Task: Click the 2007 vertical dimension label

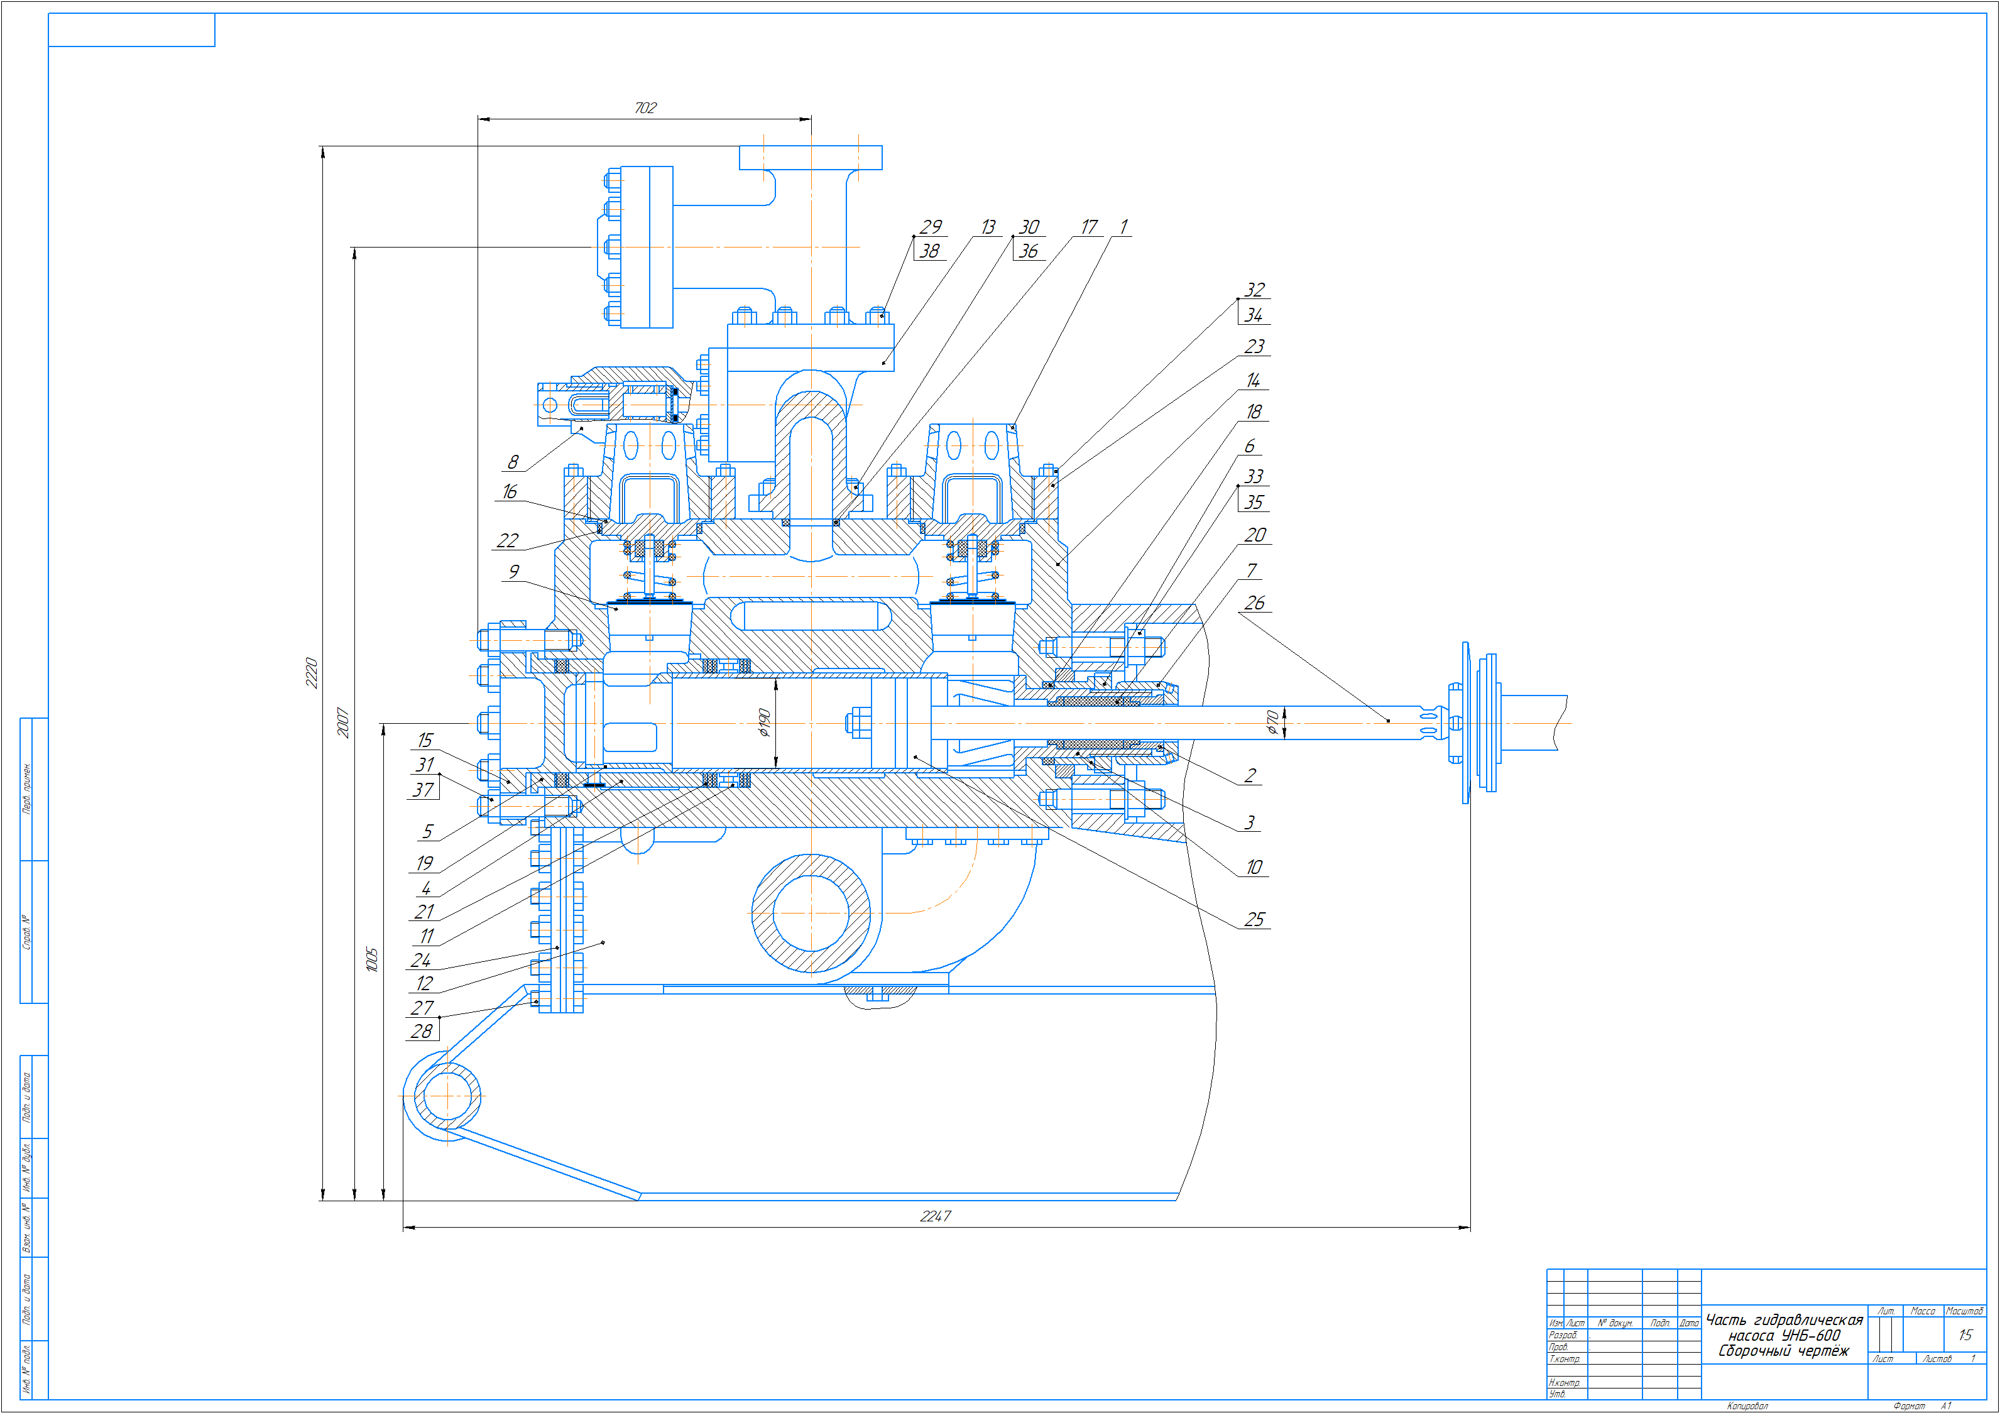Action: tap(342, 722)
